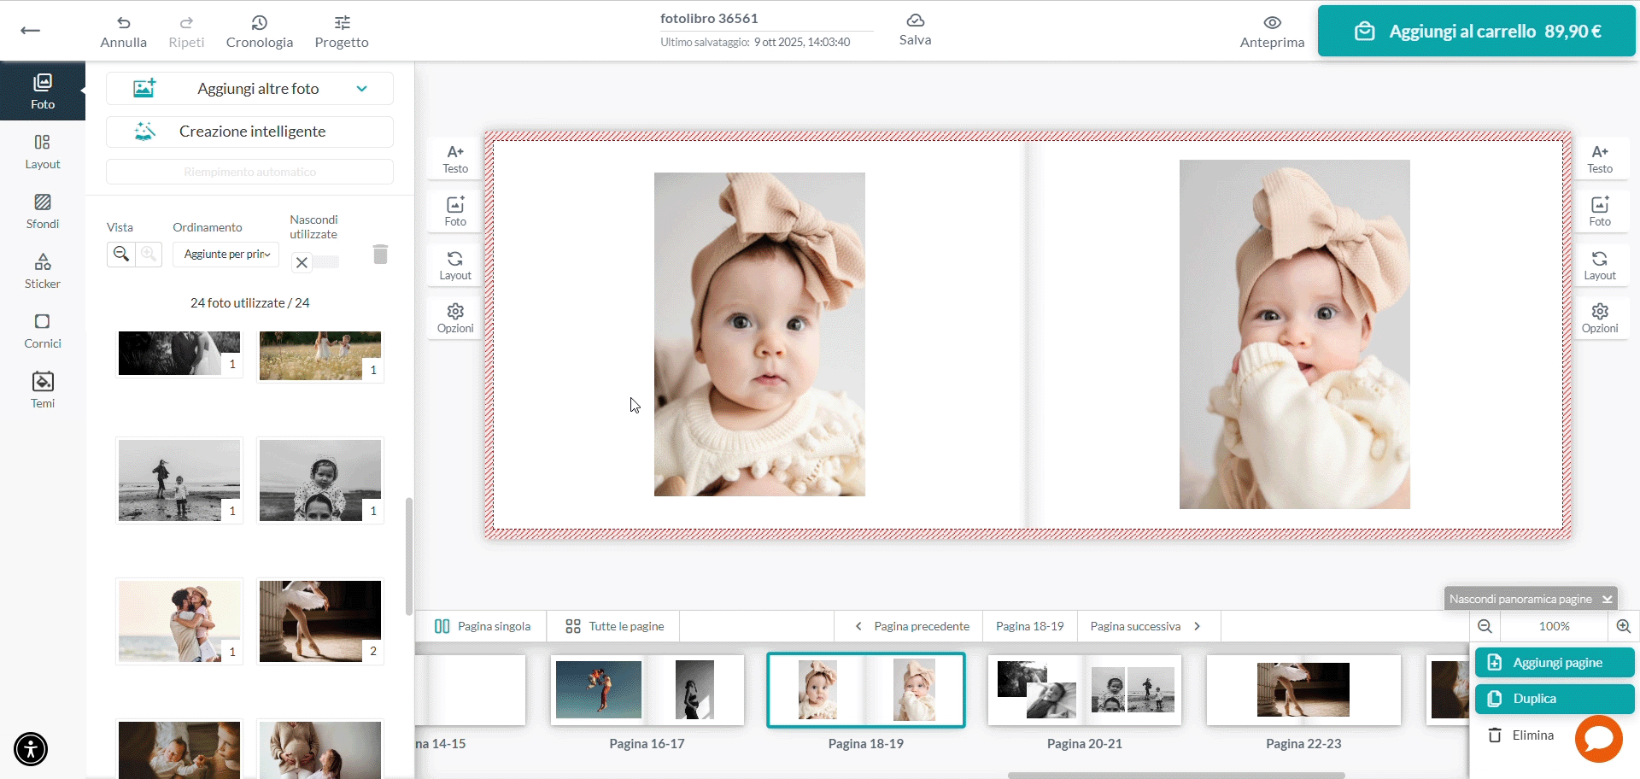Toggle Nascondi utilizzate switch
This screenshot has width=1640, height=779.
(315, 262)
